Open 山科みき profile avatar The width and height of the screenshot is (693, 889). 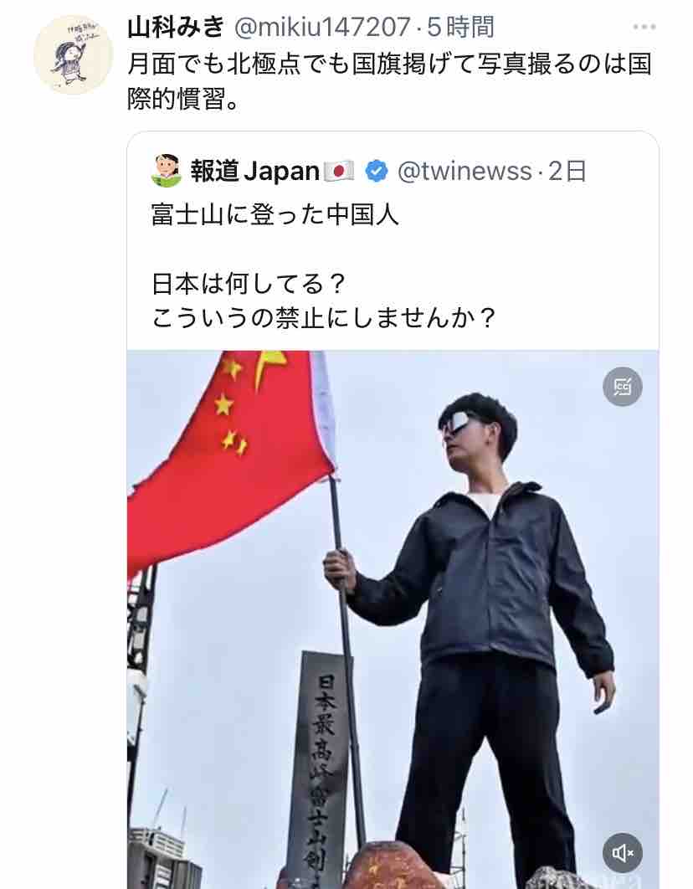(74, 55)
